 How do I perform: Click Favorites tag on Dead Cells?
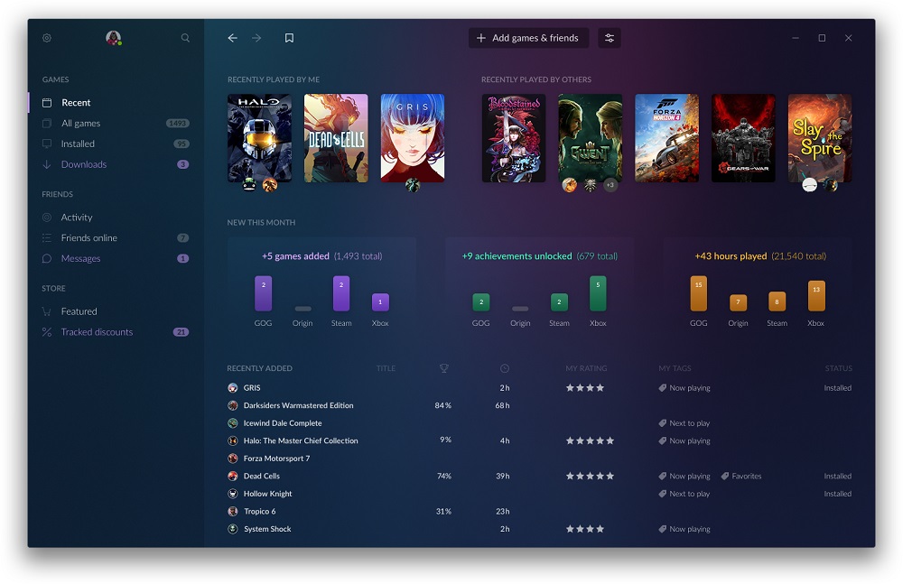coord(741,477)
